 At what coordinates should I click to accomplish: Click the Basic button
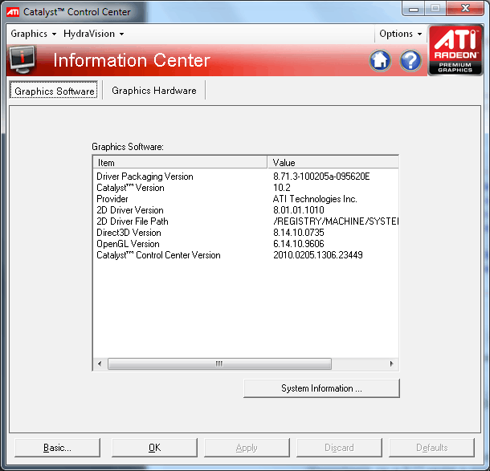pos(57,448)
